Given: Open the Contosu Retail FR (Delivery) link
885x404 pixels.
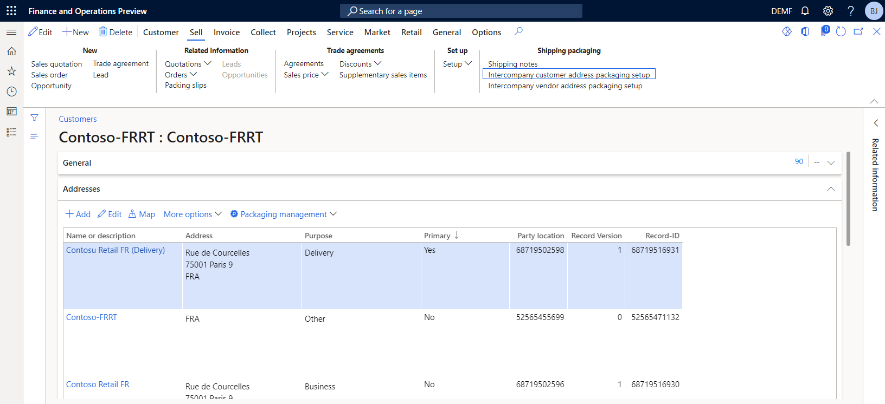Looking at the screenshot, I should pyautogui.click(x=116, y=250).
